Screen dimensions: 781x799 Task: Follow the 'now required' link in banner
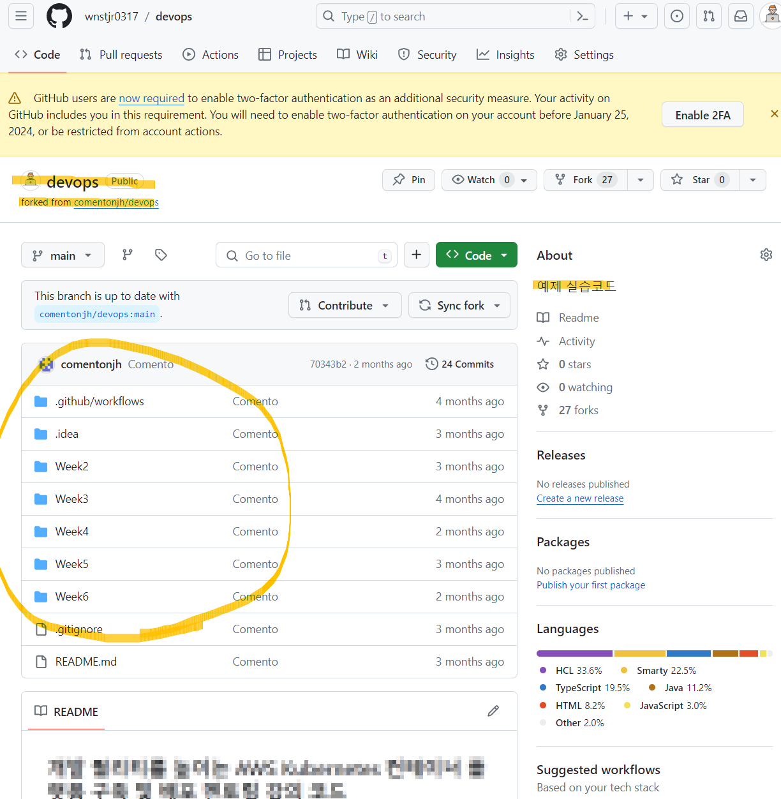(x=151, y=98)
